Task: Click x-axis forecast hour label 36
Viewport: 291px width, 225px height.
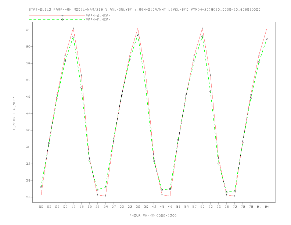Action: pyautogui.click(x=138, y=207)
